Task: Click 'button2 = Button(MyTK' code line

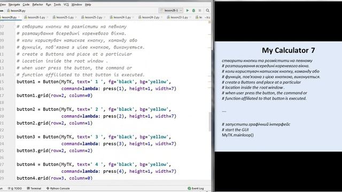Action: (x=94, y=109)
